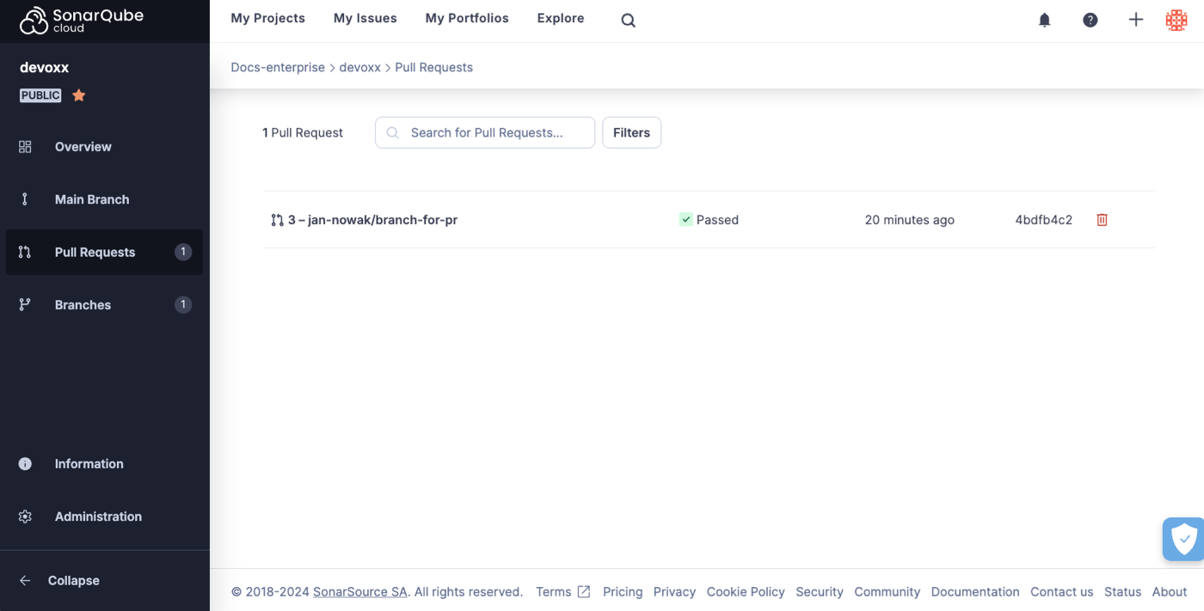
Task: Open notifications via the bell icon
Action: (1044, 19)
